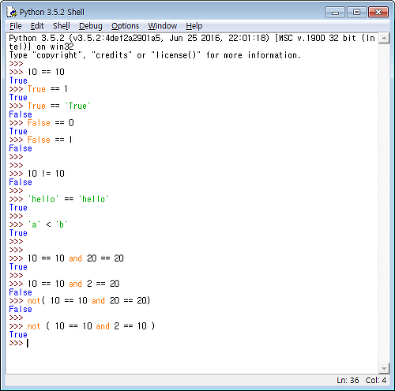
Task: Click the Python IDLE icon in title bar
Action: (13, 12)
